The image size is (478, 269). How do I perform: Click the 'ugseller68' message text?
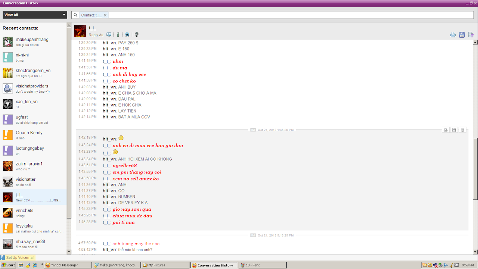coord(125,166)
